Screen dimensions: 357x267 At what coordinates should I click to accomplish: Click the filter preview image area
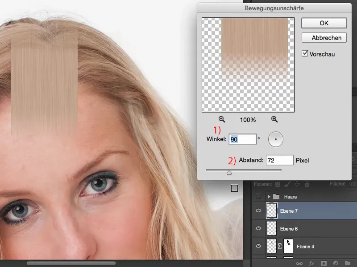pyautogui.click(x=248, y=65)
